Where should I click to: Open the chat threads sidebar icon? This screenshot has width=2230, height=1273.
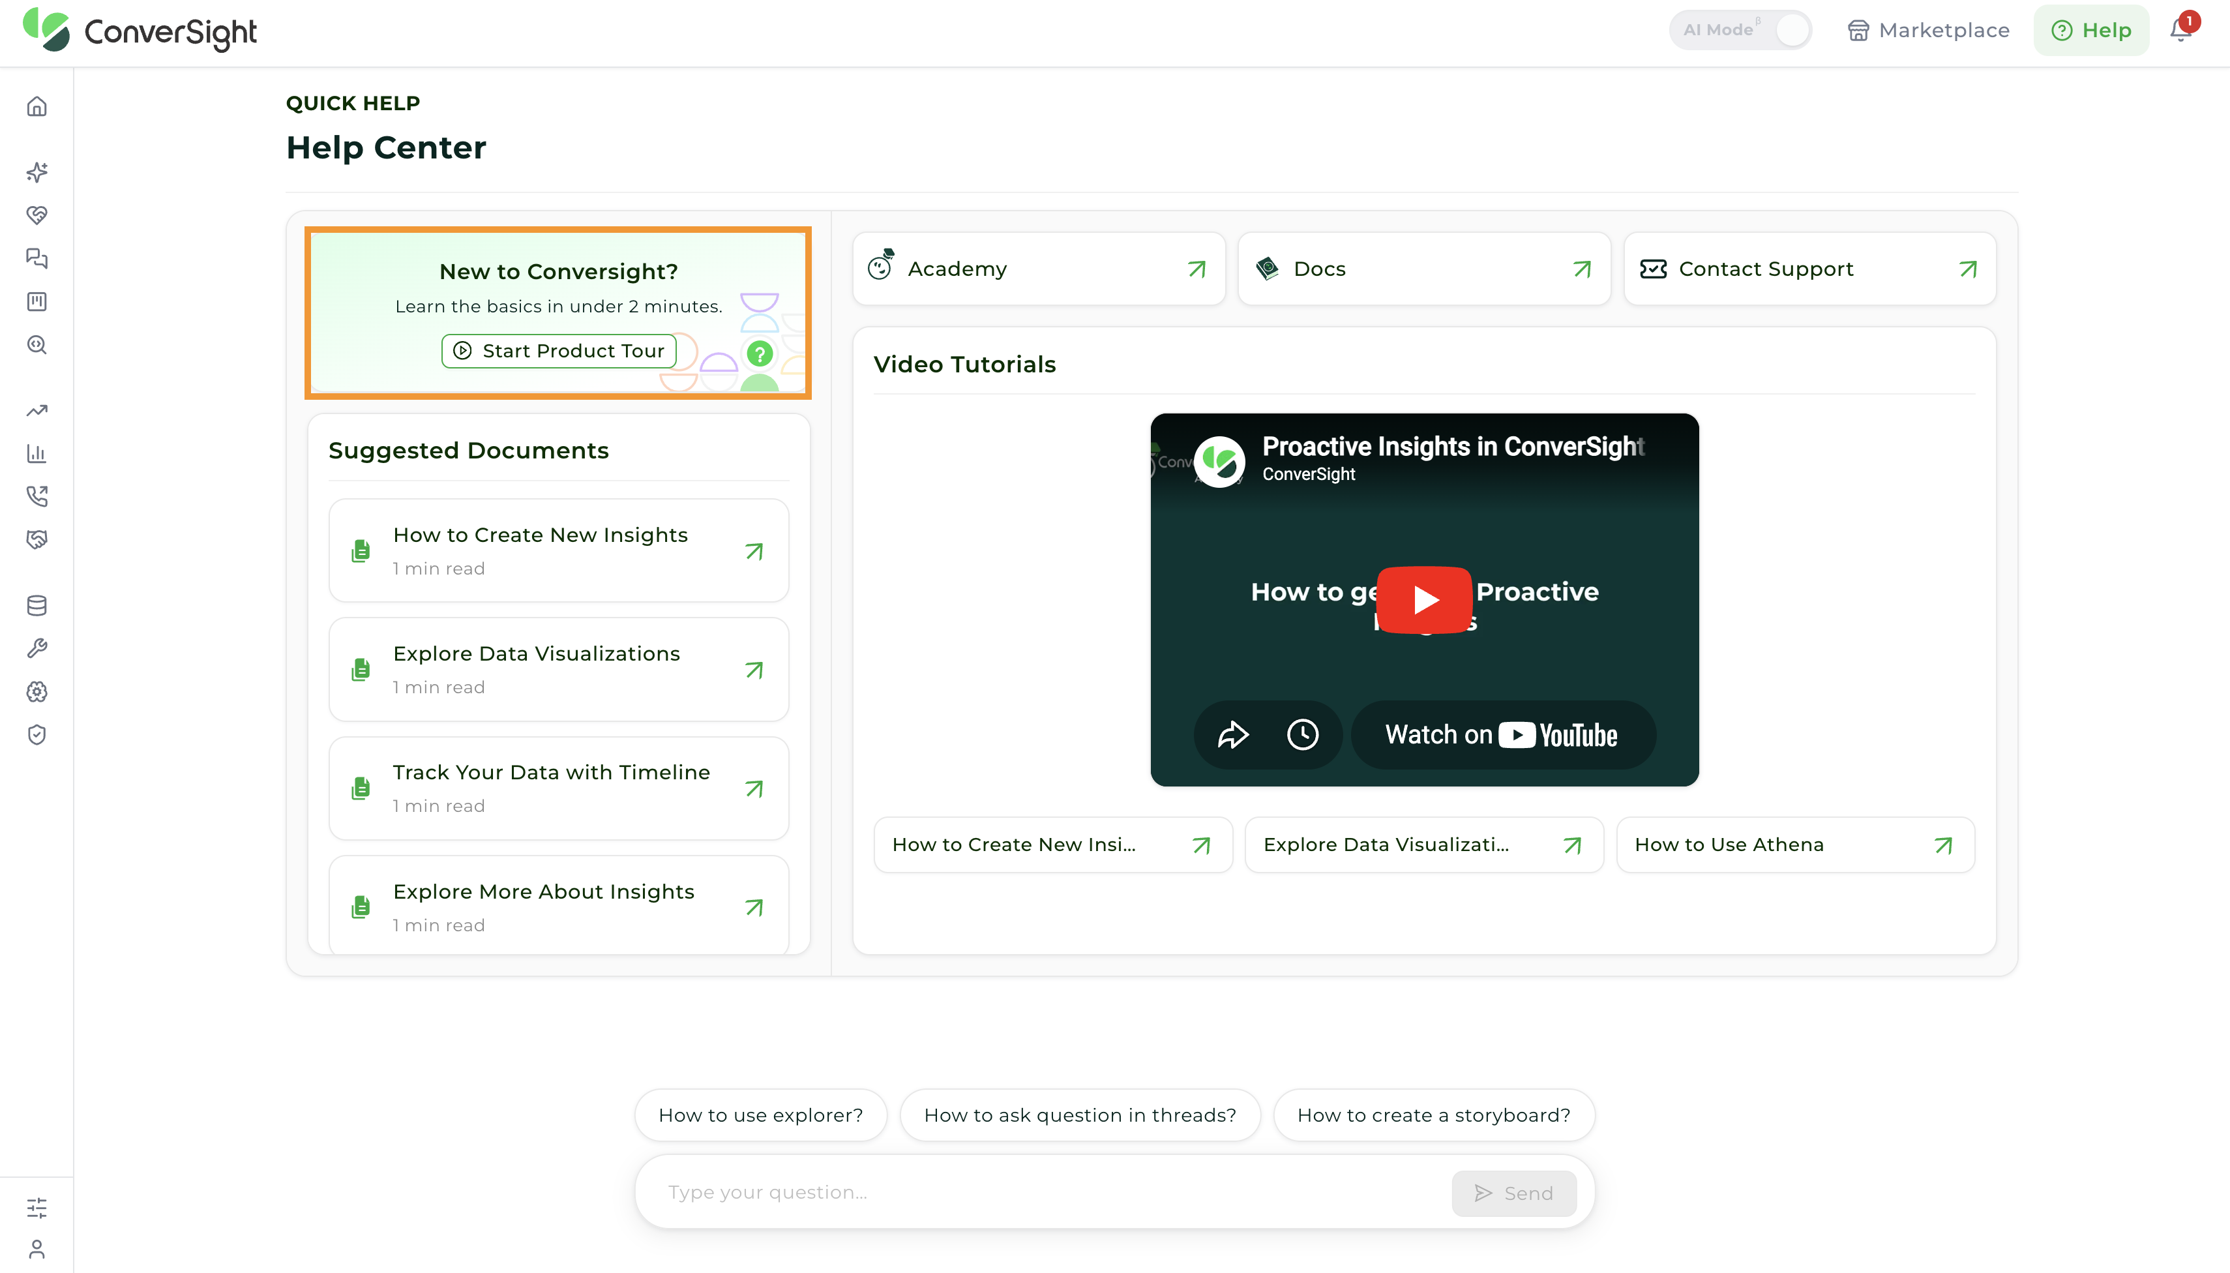click(x=37, y=258)
